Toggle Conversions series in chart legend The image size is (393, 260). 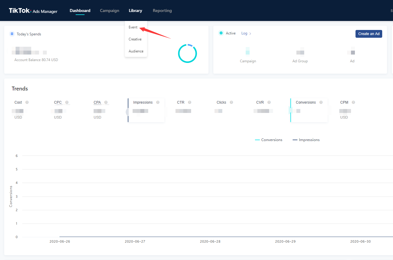click(268, 140)
